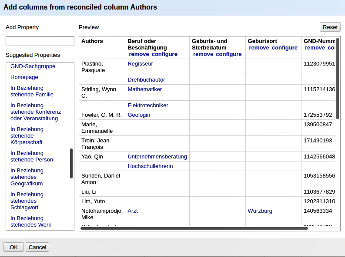Remove the GND-Nummer column
345x257 pixels.
[x=315, y=48]
